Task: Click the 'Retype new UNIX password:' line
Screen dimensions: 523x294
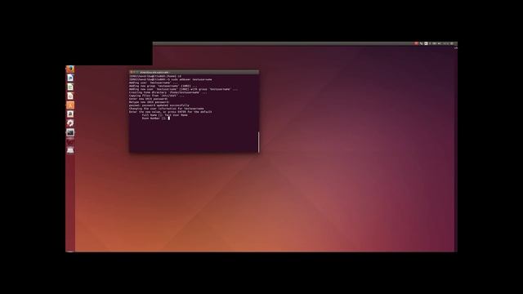Action: coord(150,102)
